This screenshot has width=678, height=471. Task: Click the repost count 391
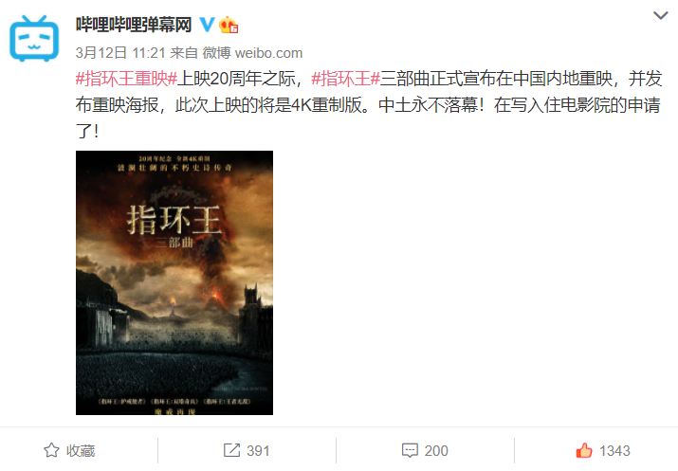point(258,451)
